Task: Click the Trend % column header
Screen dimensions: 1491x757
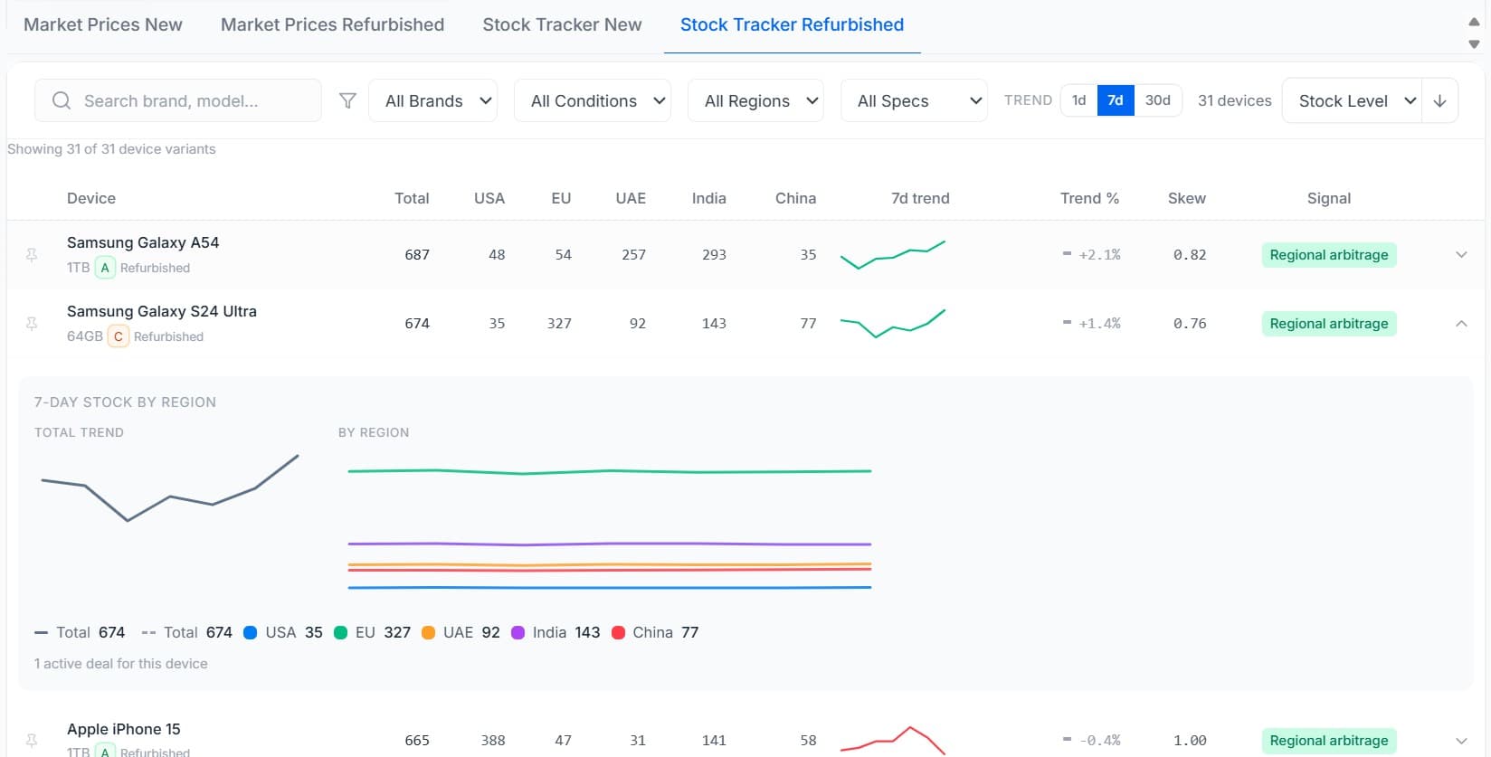Action: coord(1089,198)
